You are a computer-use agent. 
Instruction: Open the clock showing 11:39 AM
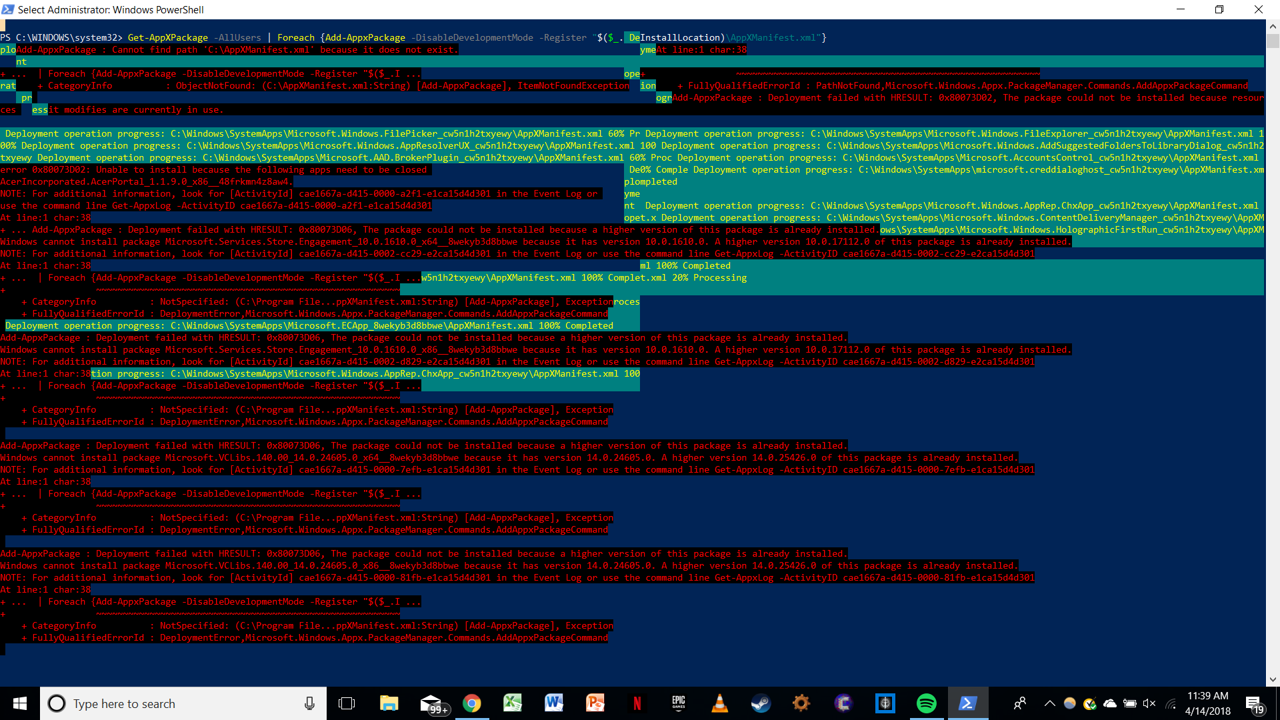[1208, 703]
